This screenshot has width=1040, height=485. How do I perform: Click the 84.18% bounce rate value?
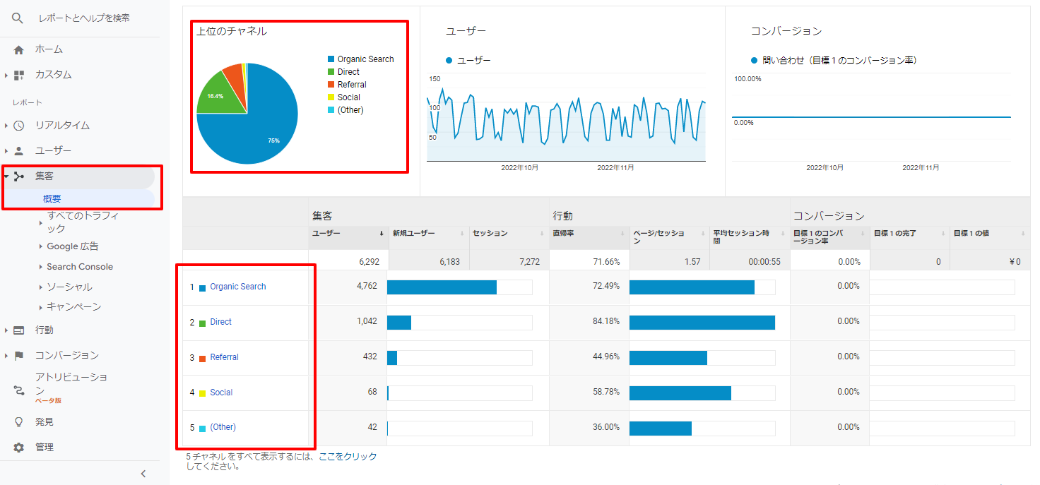coord(606,322)
